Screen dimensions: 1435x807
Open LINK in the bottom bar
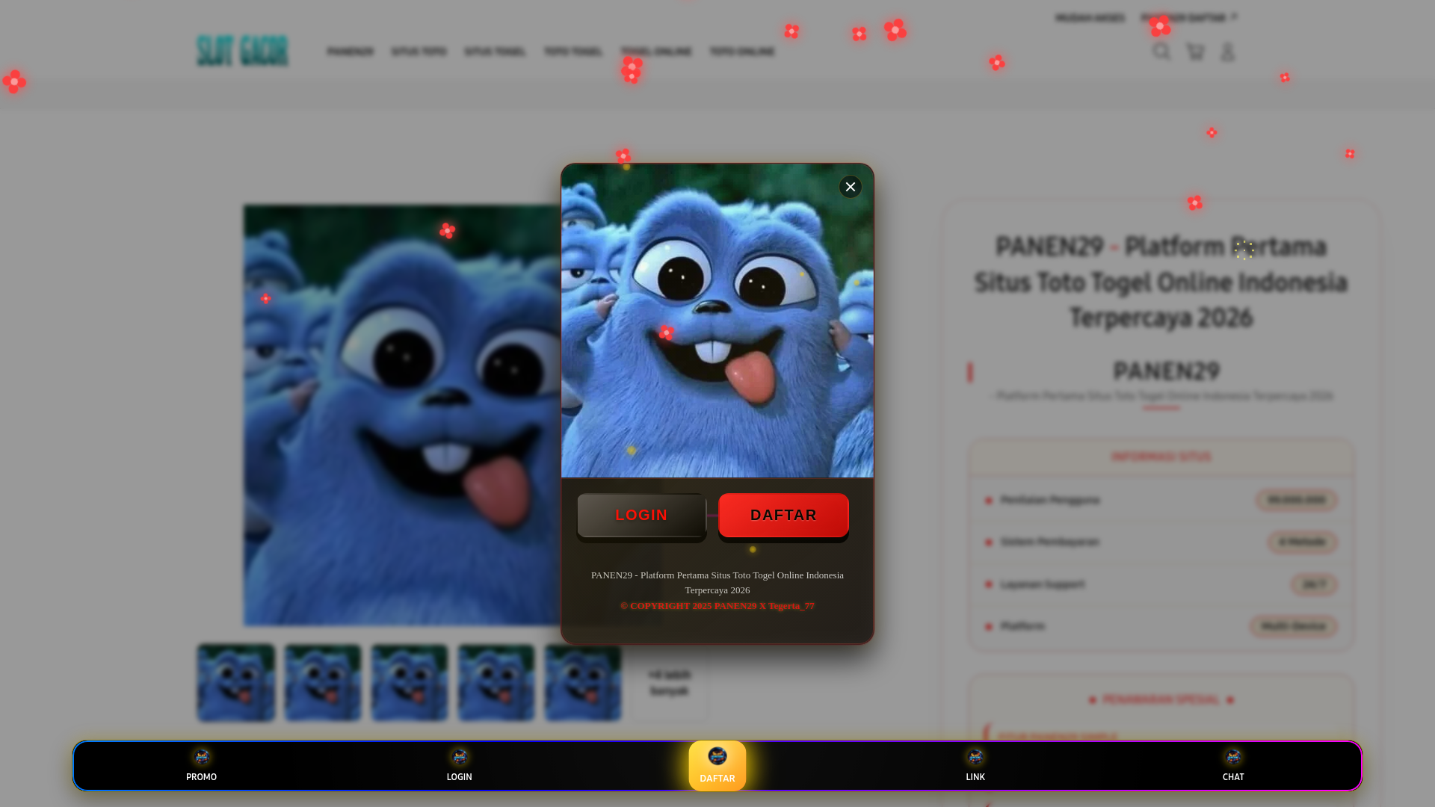point(975,766)
